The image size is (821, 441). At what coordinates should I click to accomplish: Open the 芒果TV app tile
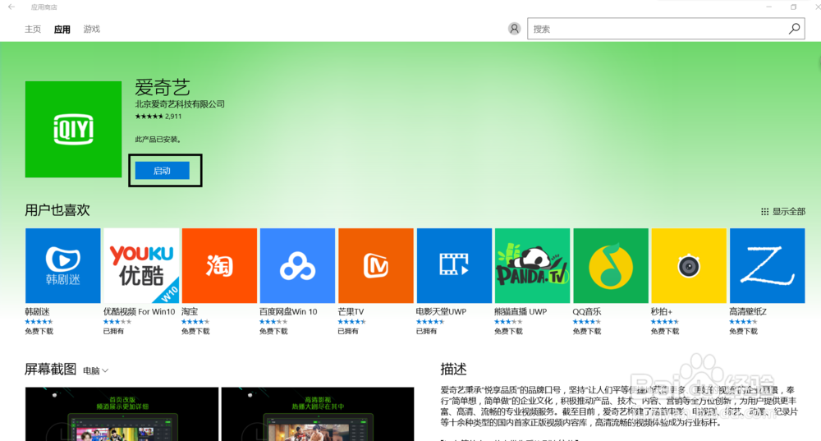pyautogui.click(x=376, y=265)
